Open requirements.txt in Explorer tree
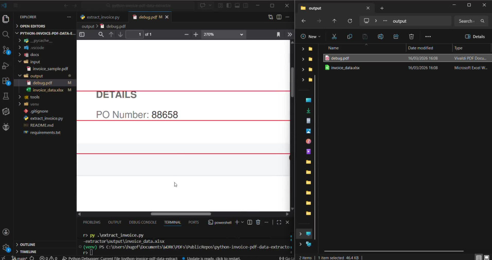The height and width of the screenshot is (260, 492). [x=45, y=132]
